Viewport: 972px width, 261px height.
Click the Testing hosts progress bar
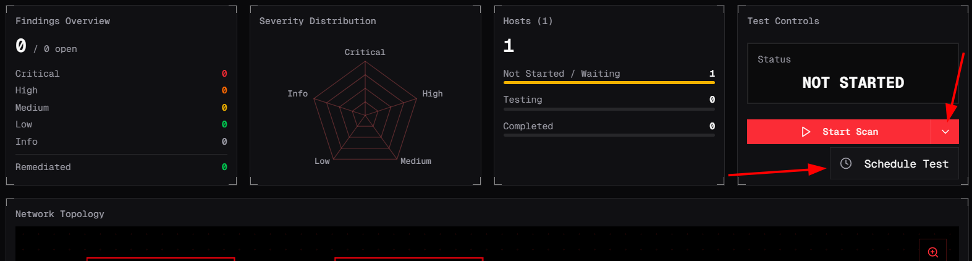pos(609,109)
